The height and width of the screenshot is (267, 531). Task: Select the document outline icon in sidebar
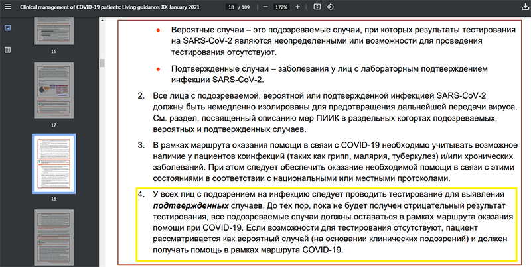click(x=7, y=50)
